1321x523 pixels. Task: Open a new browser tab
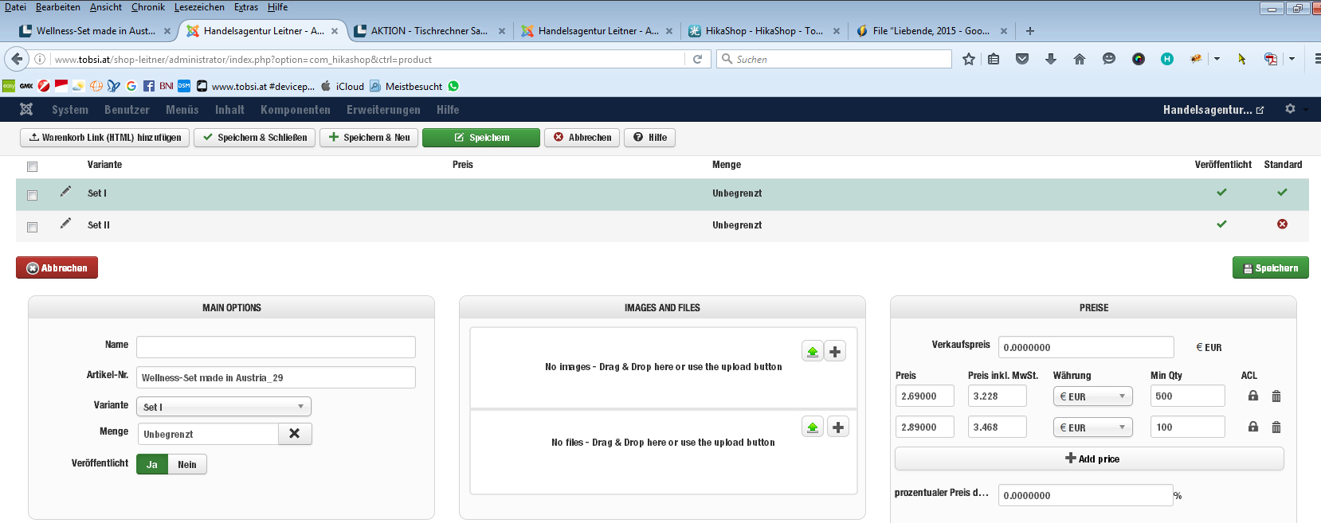pos(1030,31)
